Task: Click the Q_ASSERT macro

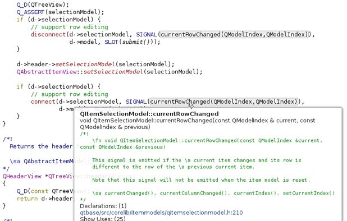Action: (30, 12)
